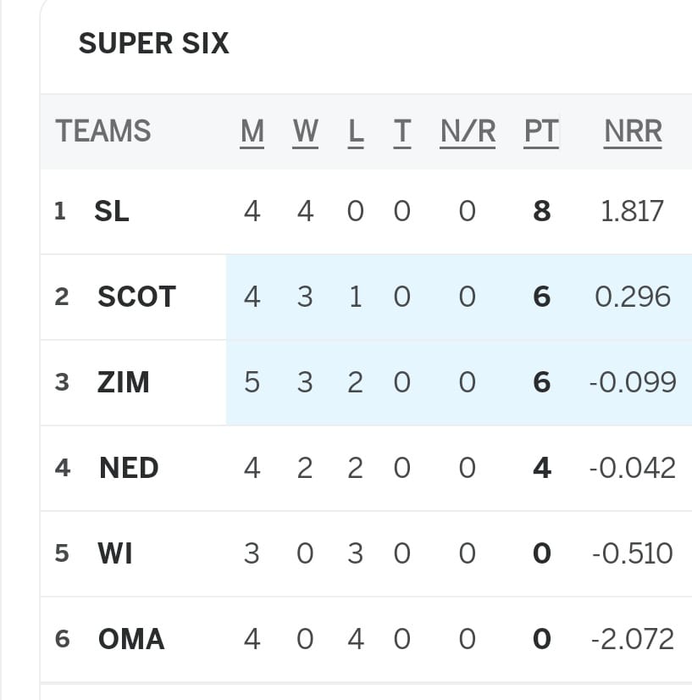Click the TEAMS column header
This screenshot has height=700, width=692.
point(102,131)
